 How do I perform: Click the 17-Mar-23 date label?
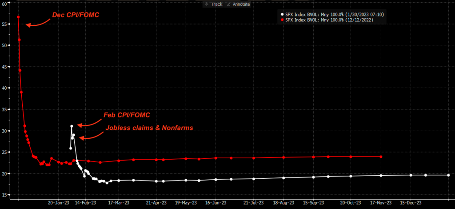pyautogui.click(x=119, y=203)
